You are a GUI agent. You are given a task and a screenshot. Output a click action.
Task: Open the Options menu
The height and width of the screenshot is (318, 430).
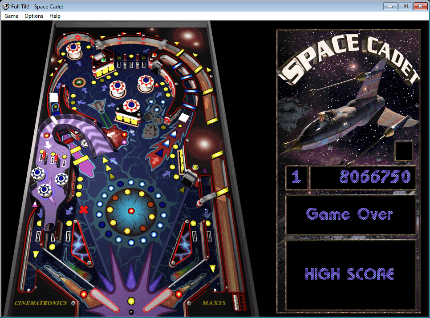coord(34,16)
